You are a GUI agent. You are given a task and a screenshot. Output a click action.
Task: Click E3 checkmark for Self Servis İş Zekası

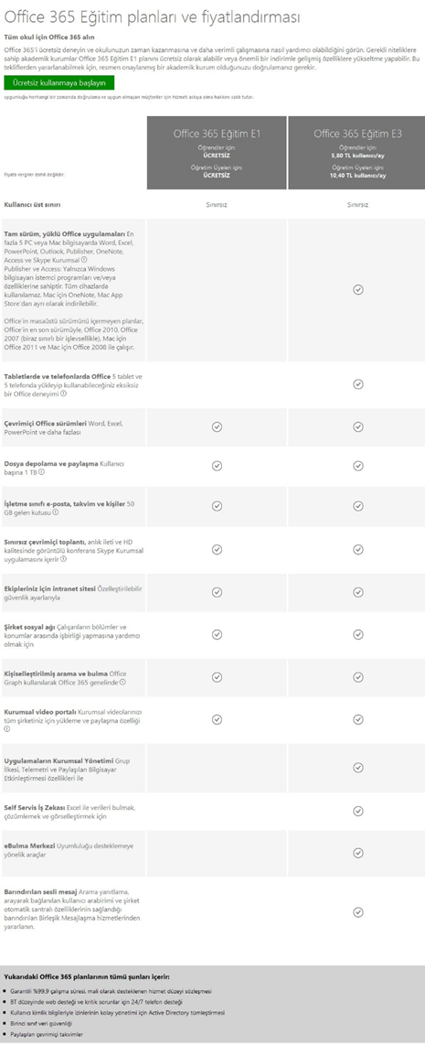pyautogui.click(x=357, y=811)
